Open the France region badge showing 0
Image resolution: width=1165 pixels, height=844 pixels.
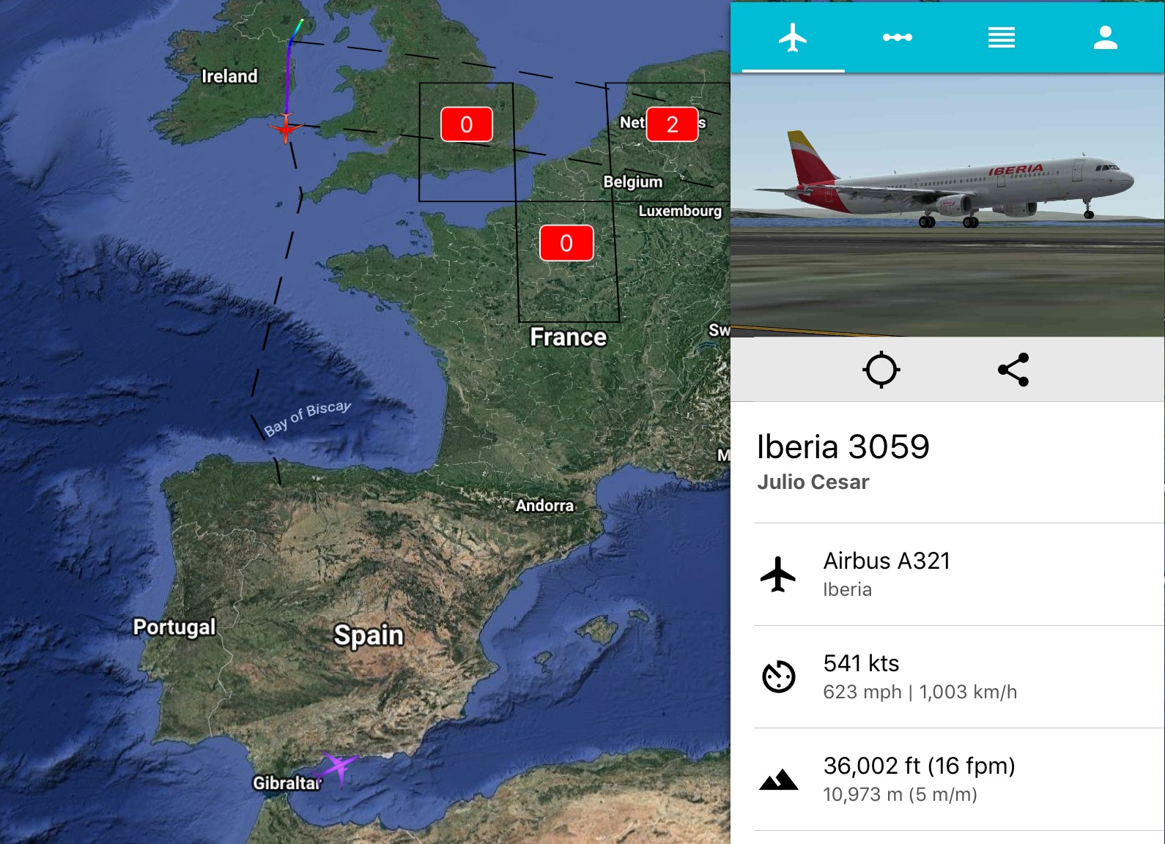pyautogui.click(x=566, y=243)
